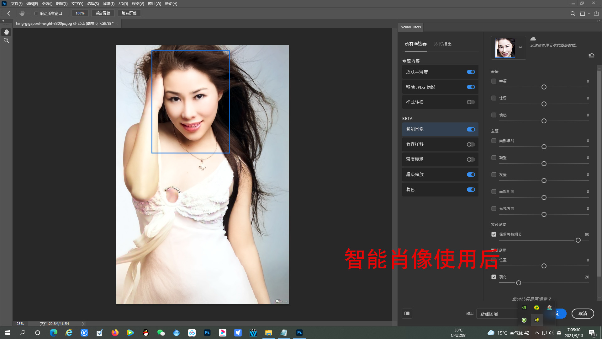Viewport: 602px width, 339px height.
Task: Expand the face thumbnail selector dropdown arrow
Action: click(520, 47)
